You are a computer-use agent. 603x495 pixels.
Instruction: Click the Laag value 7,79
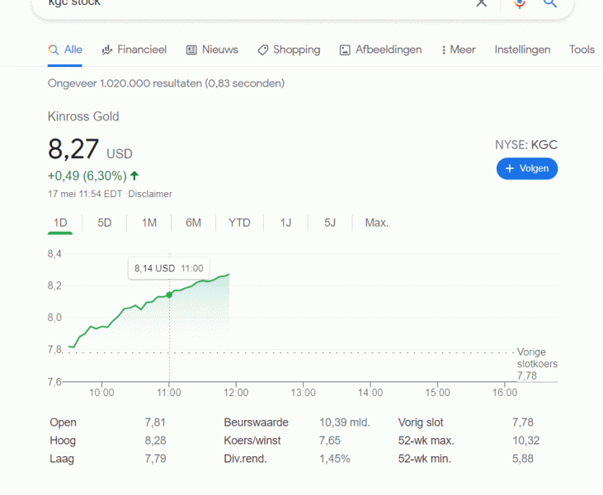[155, 459]
